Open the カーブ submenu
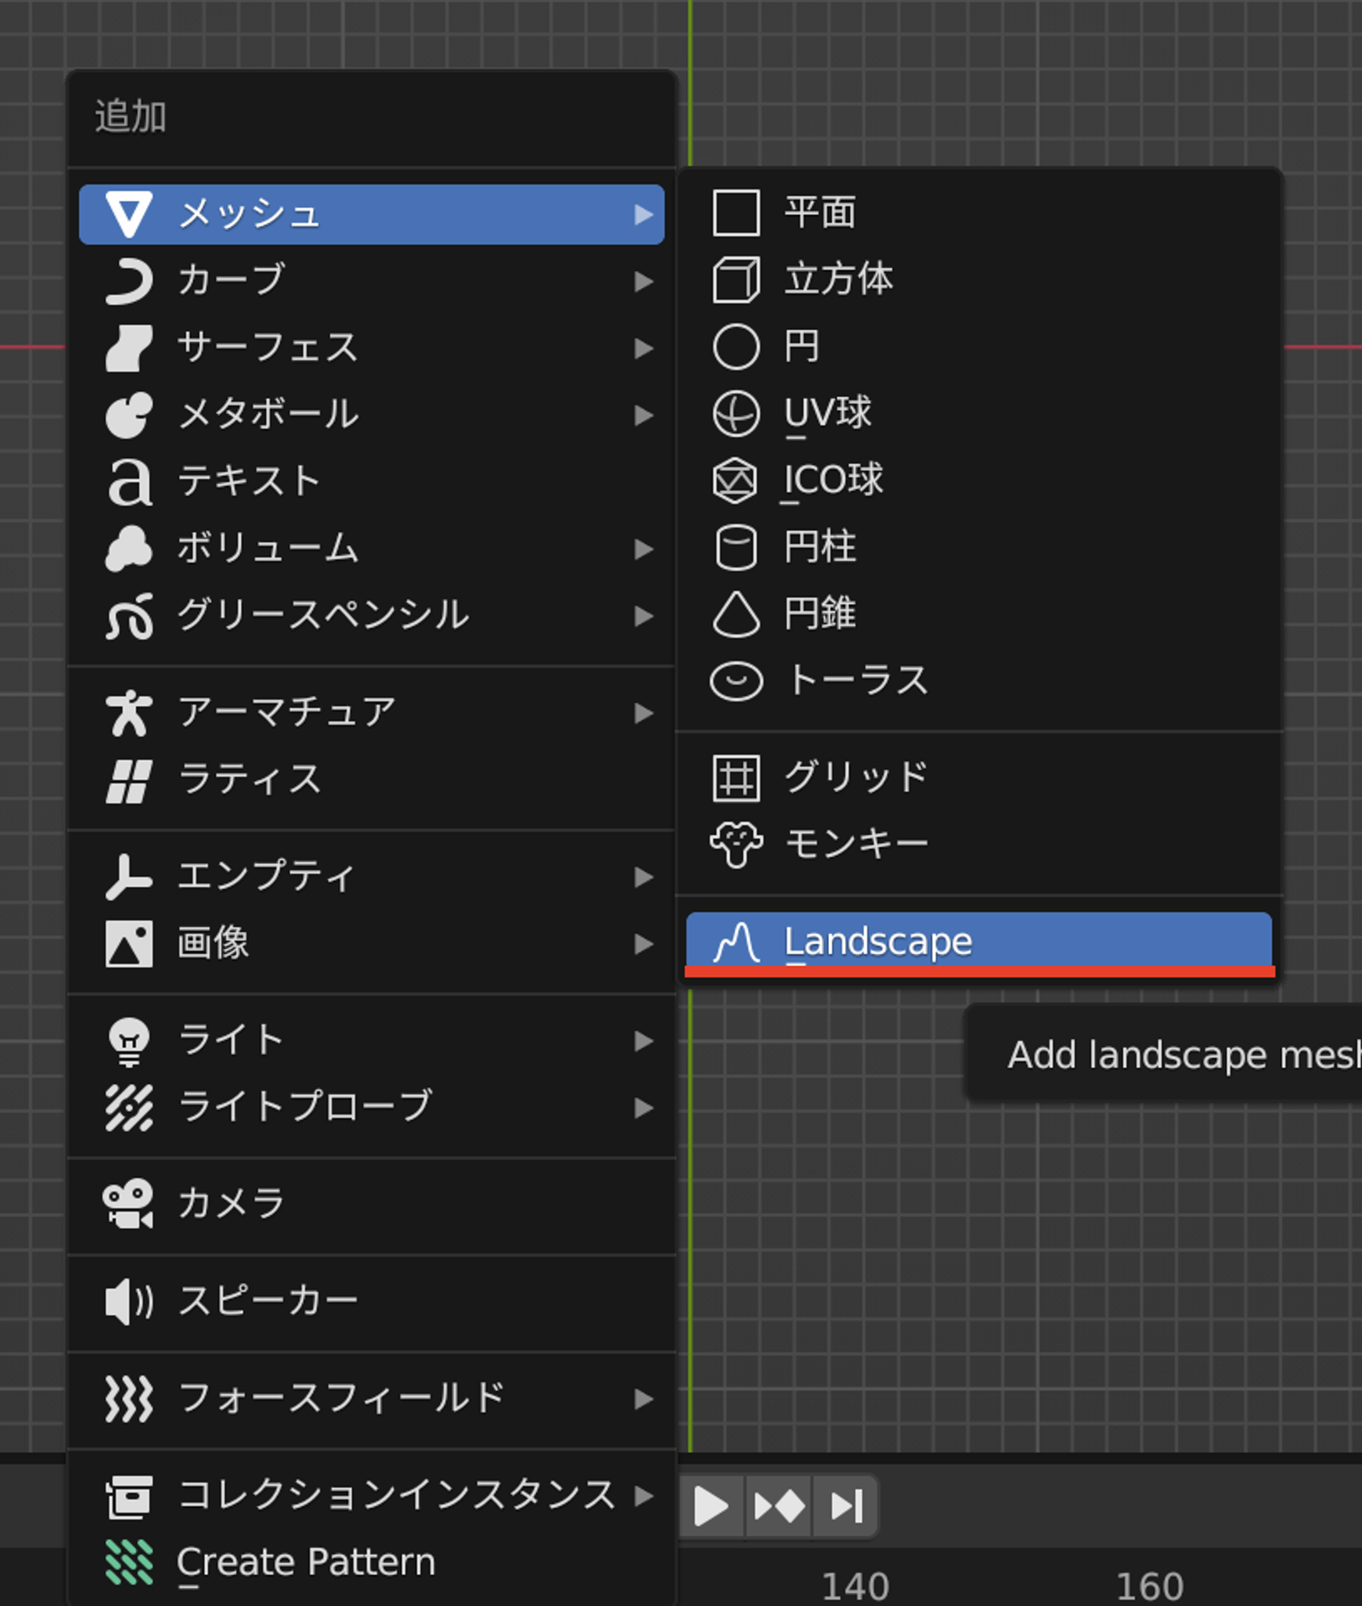Screen dimensions: 1362x1606 click(x=371, y=281)
